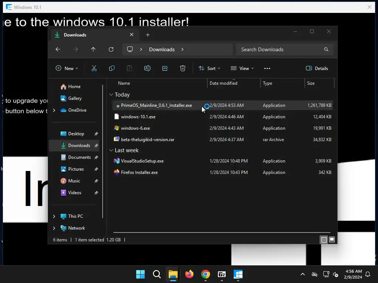Click the clock and date in taskbar
The width and height of the screenshot is (378, 283).
click(x=353, y=274)
